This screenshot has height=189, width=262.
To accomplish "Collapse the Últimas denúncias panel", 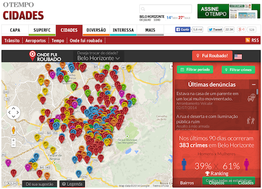I will point(254,84).
